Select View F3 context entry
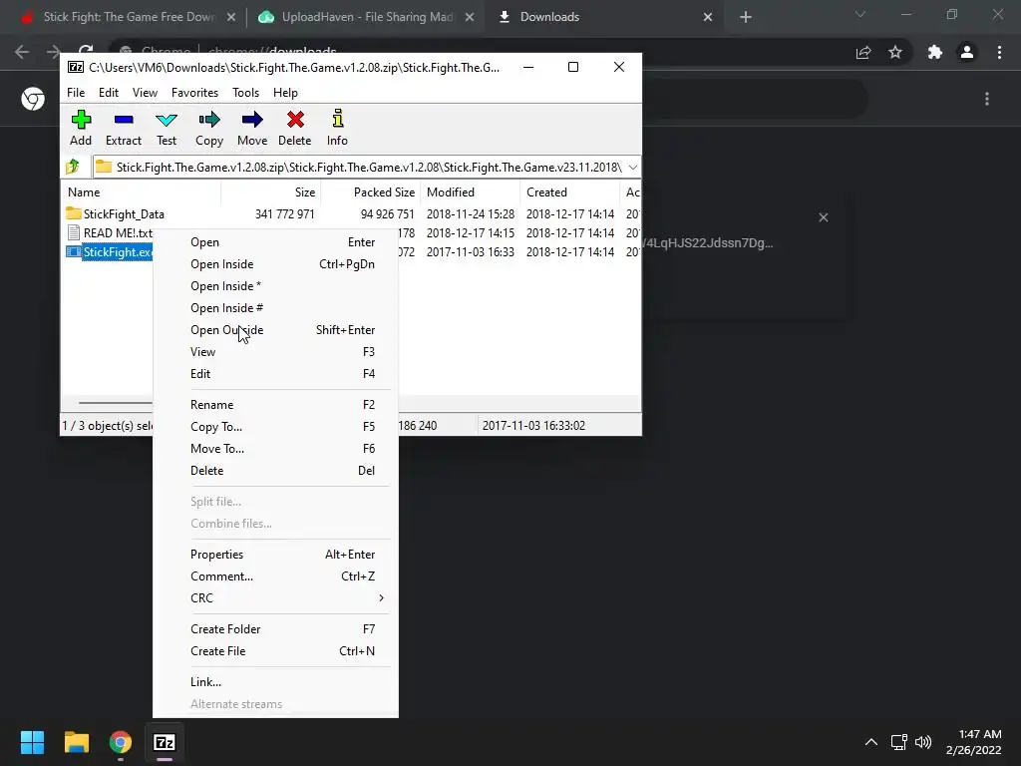The width and height of the screenshot is (1021, 766). [x=275, y=352]
